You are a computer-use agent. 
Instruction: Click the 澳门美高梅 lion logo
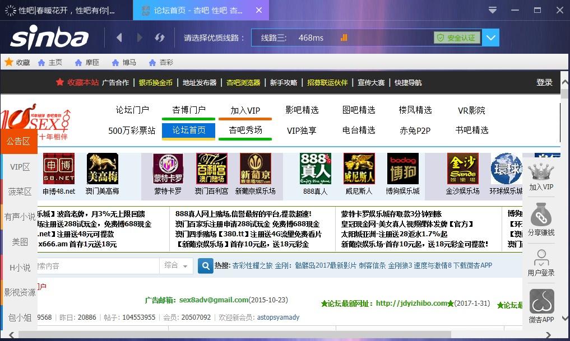click(103, 169)
